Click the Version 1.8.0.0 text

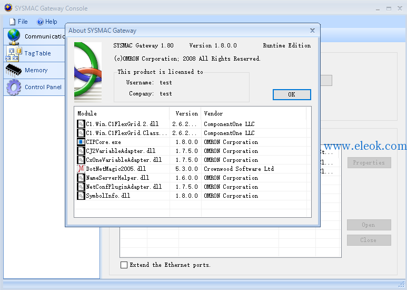(213, 45)
